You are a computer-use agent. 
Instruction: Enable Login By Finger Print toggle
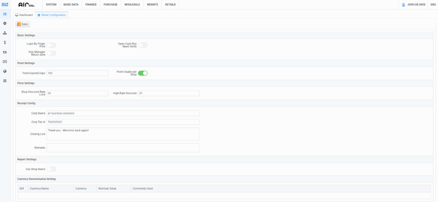(51, 45)
